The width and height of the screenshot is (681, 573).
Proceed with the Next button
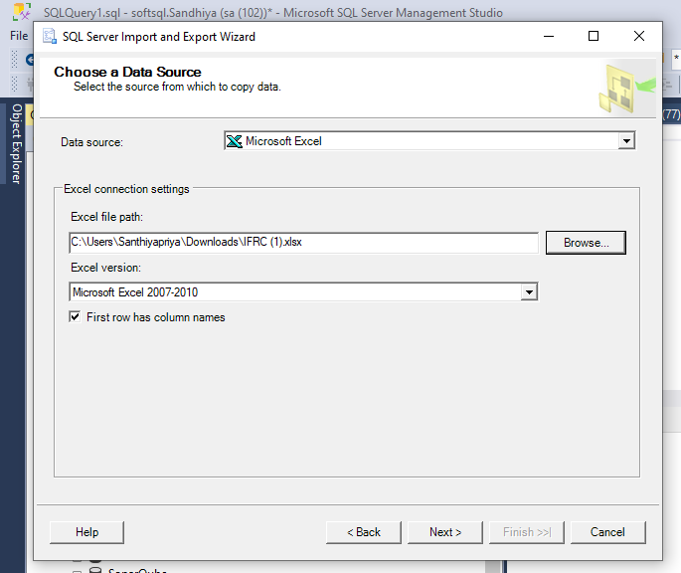[445, 532]
